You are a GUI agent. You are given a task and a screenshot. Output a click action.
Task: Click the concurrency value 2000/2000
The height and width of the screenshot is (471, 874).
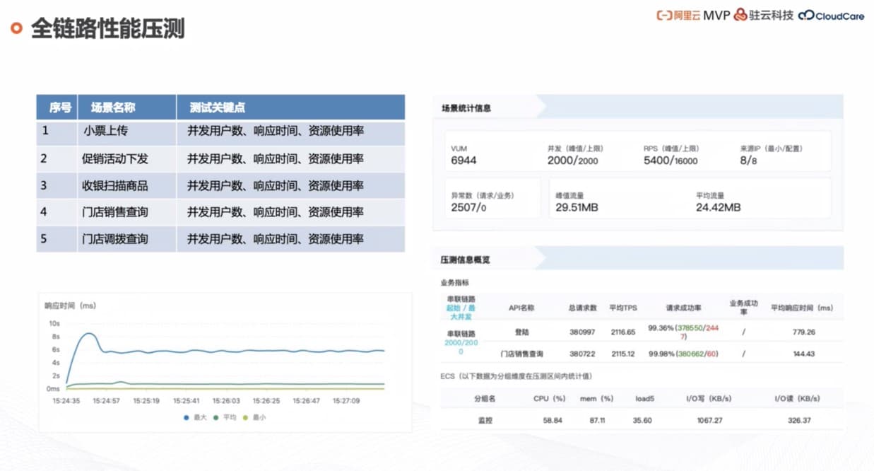573,161
